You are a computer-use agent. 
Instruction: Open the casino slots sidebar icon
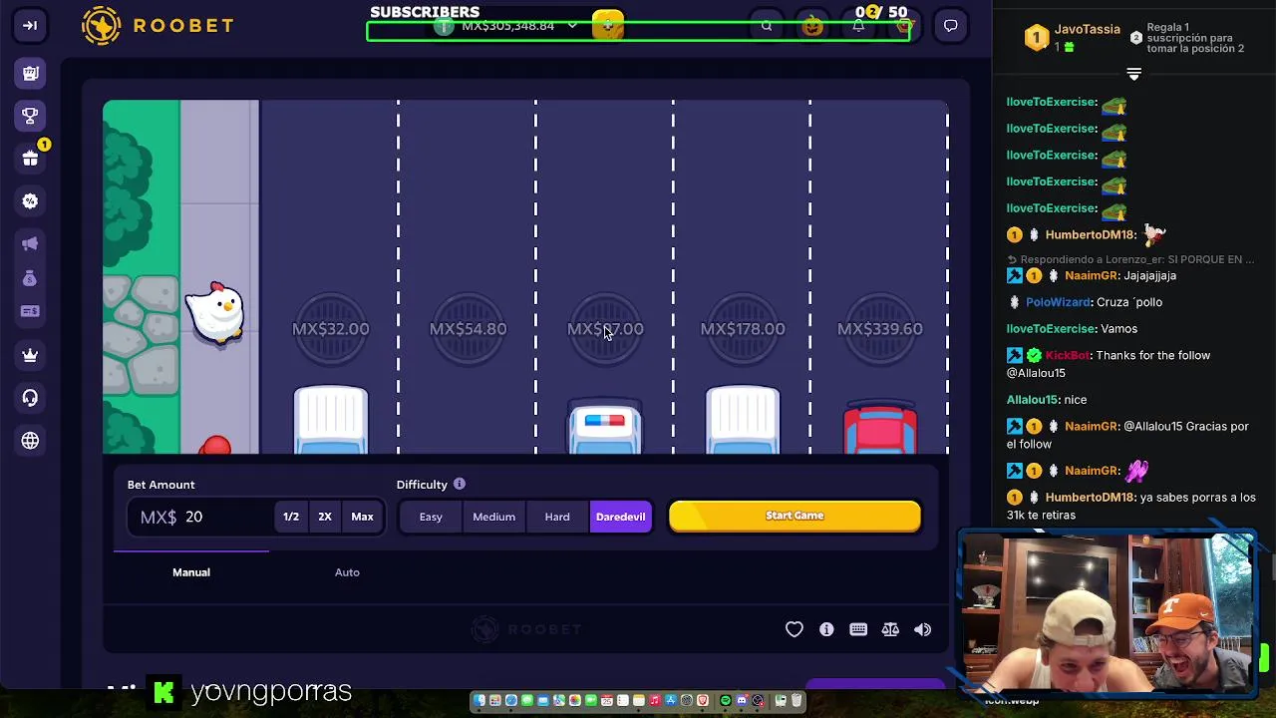30,73
